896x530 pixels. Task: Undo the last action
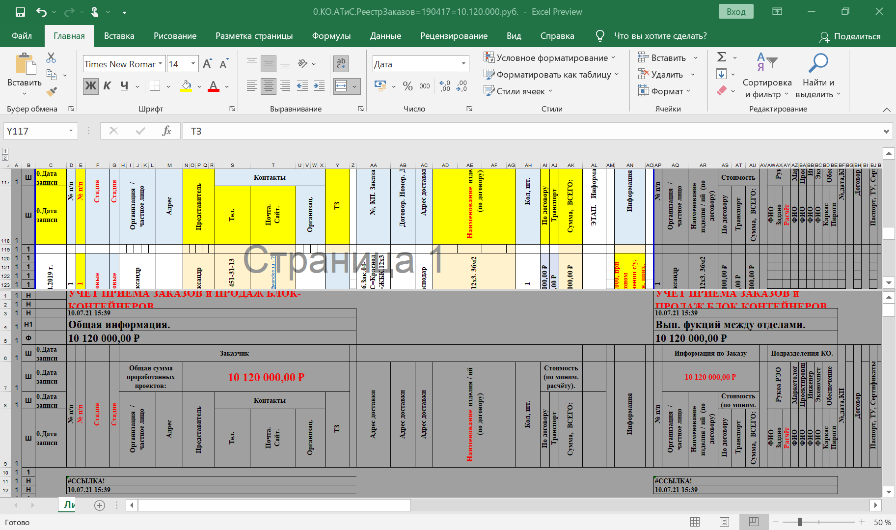pyautogui.click(x=42, y=12)
